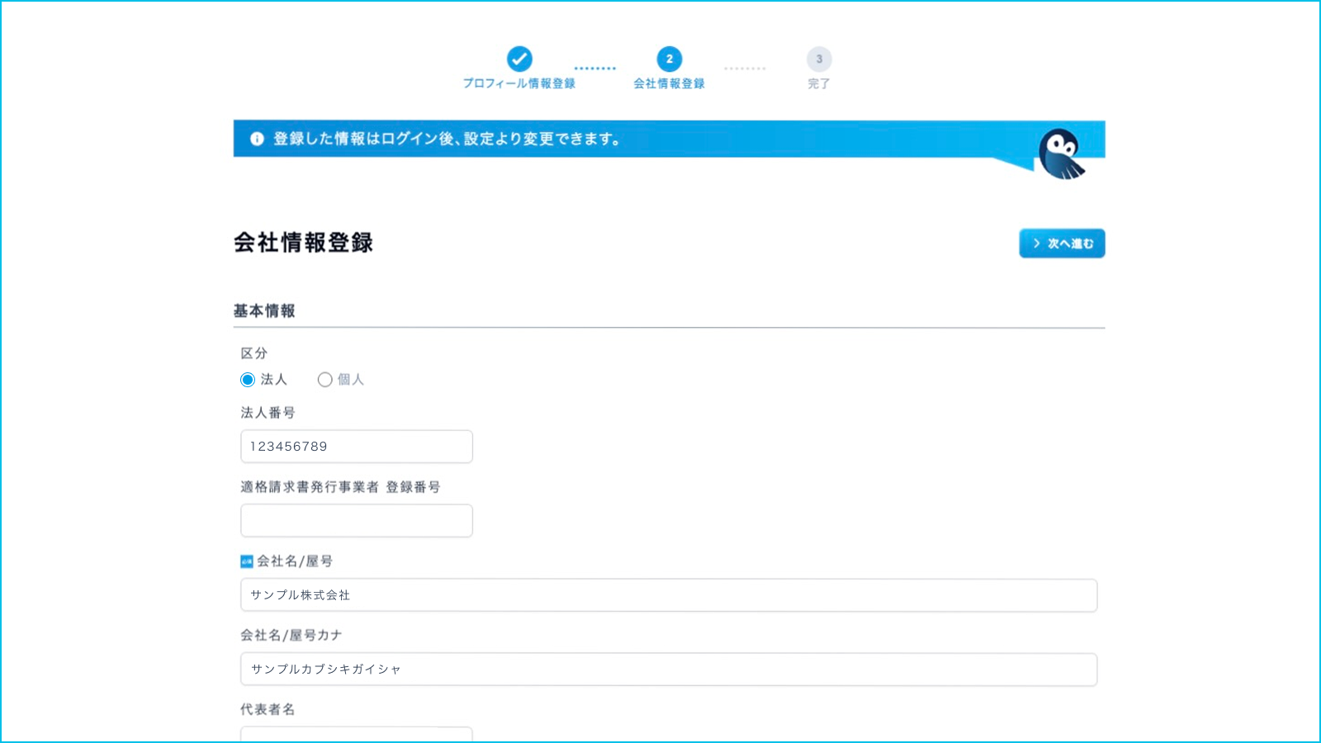Viewport: 1321px width, 743px height.
Task: Click the greyed step 3 circle
Action: point(818,59)
